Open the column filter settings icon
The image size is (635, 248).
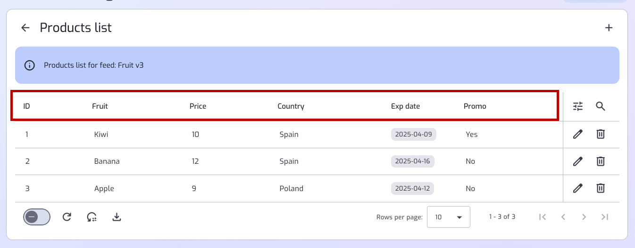tap(578, 106)
